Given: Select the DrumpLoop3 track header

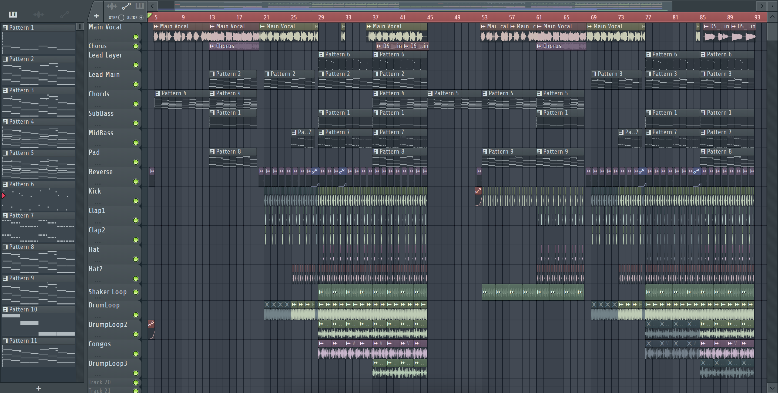Looking at the screenshot, I should coord(114,368).
